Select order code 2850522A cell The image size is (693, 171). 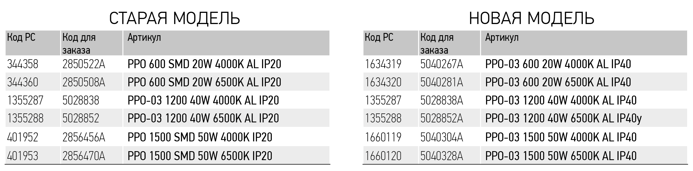pyautogui.click(x=84, y=64)
